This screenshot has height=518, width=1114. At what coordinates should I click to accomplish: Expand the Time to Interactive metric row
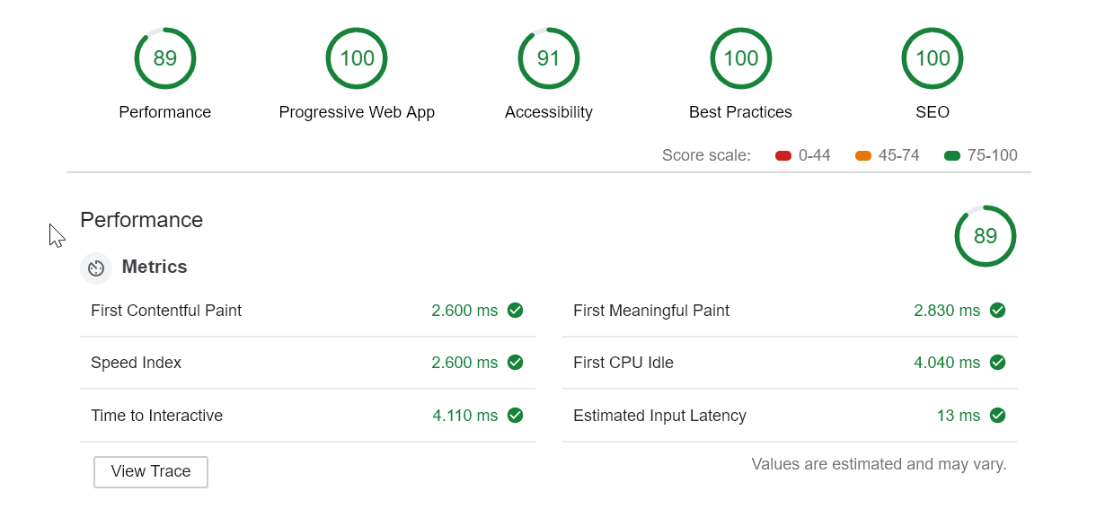[307, 416]
